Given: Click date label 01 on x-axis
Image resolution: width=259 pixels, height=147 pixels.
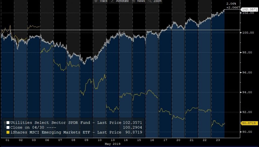Looking at the screenshot, I should (7, 140).
